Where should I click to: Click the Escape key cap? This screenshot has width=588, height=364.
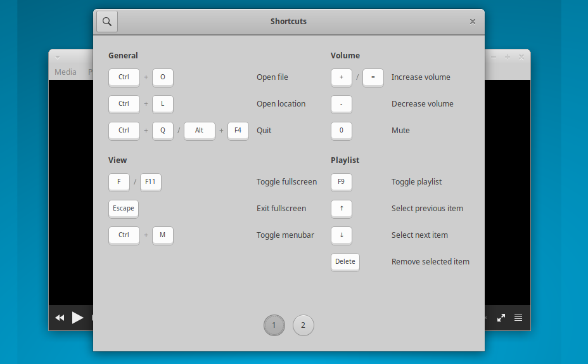tap(124, 209)
